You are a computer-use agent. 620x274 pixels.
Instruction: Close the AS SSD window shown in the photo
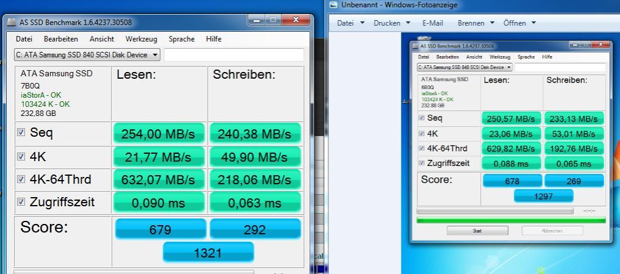click(602, 45)
